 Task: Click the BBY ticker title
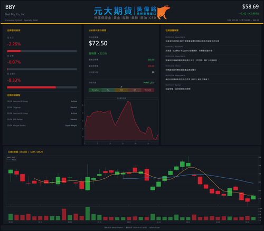(10, 7)
